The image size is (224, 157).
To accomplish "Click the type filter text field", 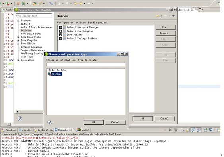I will 34,15.
